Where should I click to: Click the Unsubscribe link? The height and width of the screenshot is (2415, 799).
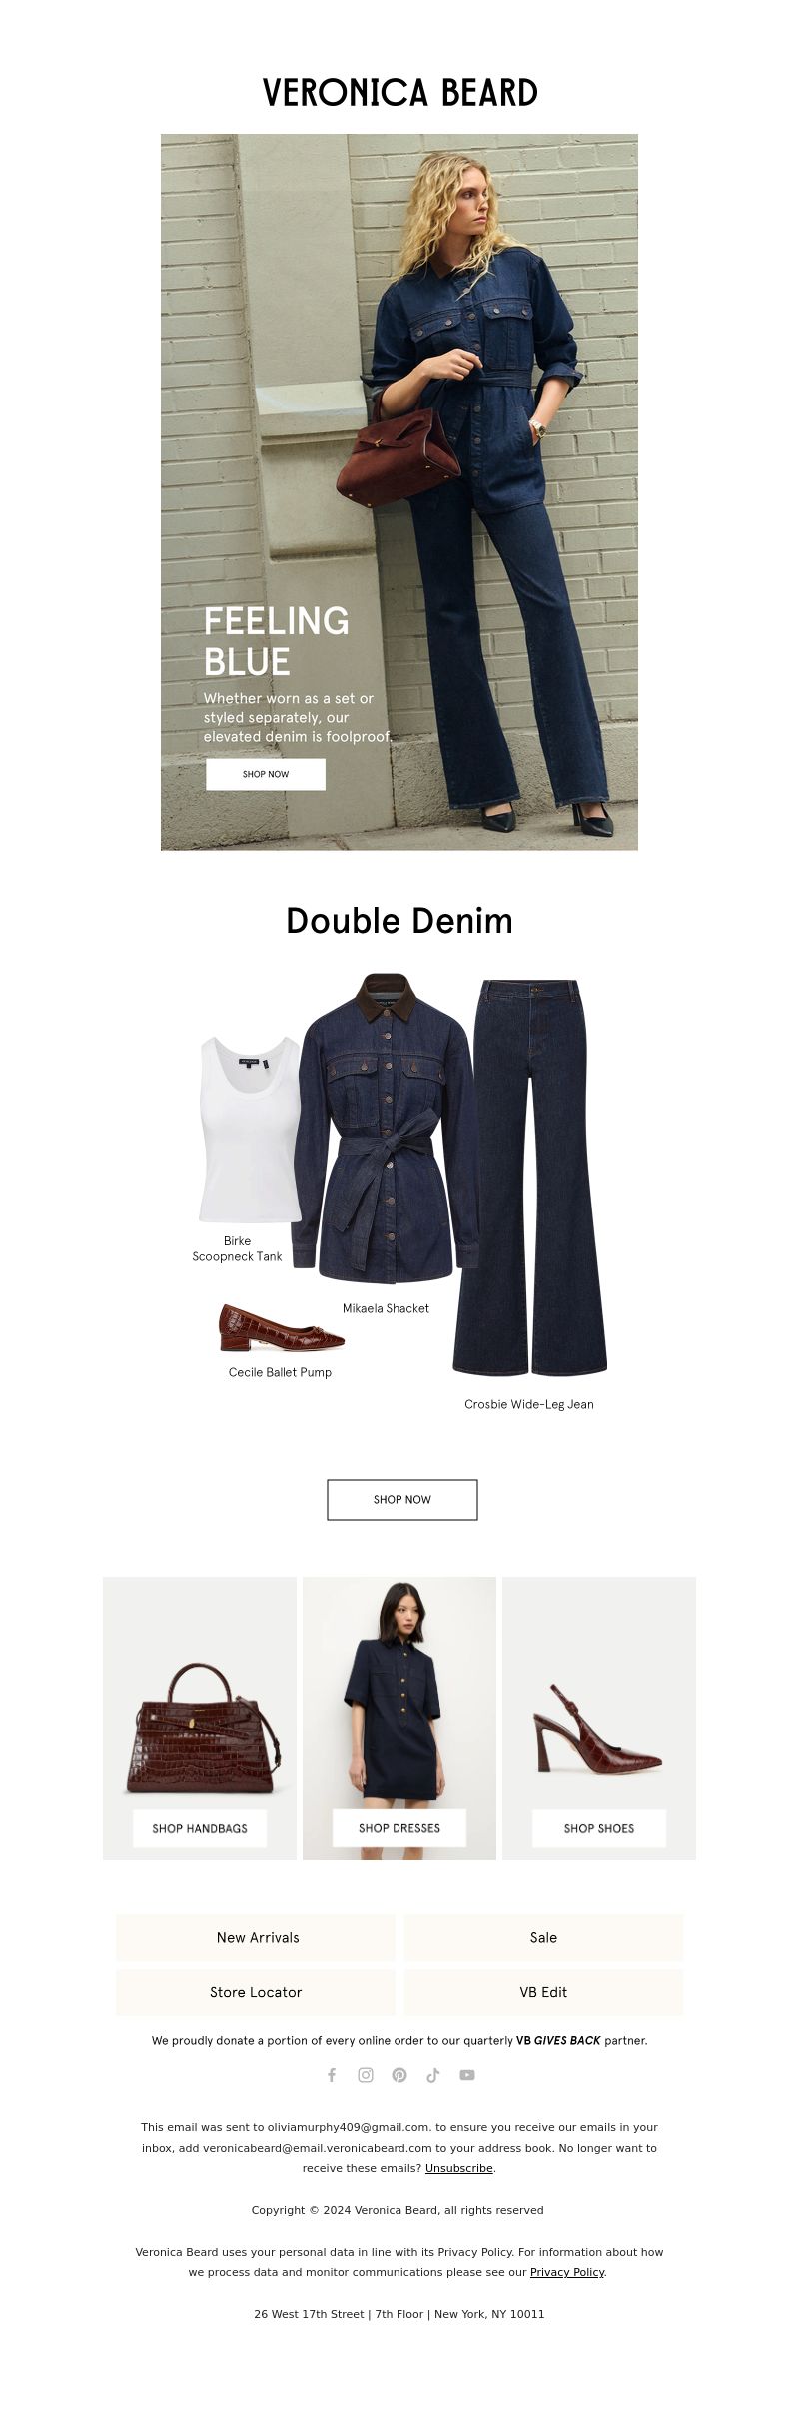459,2168
